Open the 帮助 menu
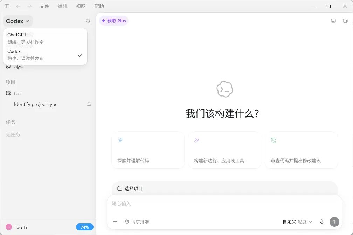The height and width of the screenshot is (235, 353). (99, 6)
